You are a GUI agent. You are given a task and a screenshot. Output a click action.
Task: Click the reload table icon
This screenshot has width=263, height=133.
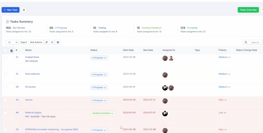(x=47, y=42)
